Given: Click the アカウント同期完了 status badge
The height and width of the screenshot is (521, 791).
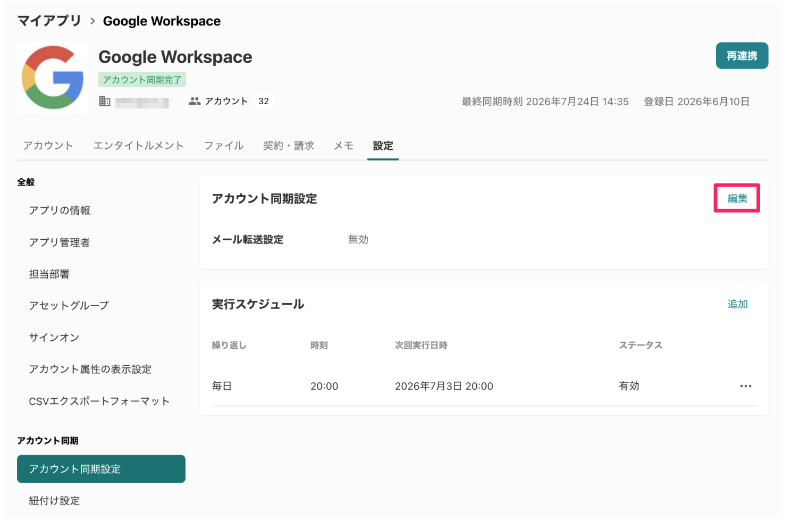Looking at the screenshot, I should coord(142,80).
